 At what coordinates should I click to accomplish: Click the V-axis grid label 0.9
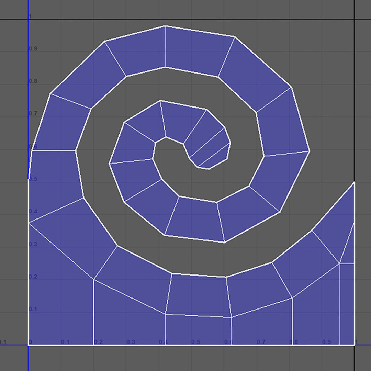[x=33, y=48]
